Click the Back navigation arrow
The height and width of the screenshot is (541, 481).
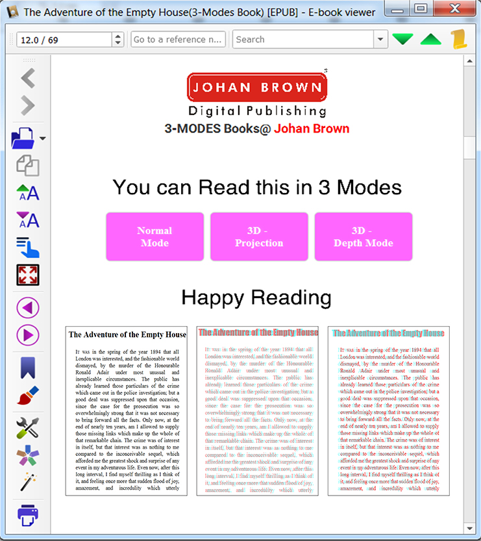27,79
